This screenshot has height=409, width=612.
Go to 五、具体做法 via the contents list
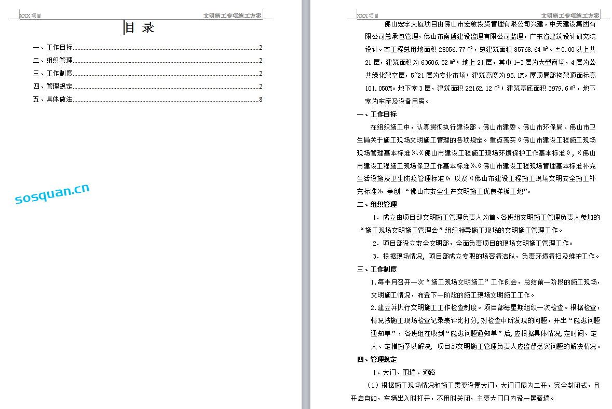tap(52, 100)
